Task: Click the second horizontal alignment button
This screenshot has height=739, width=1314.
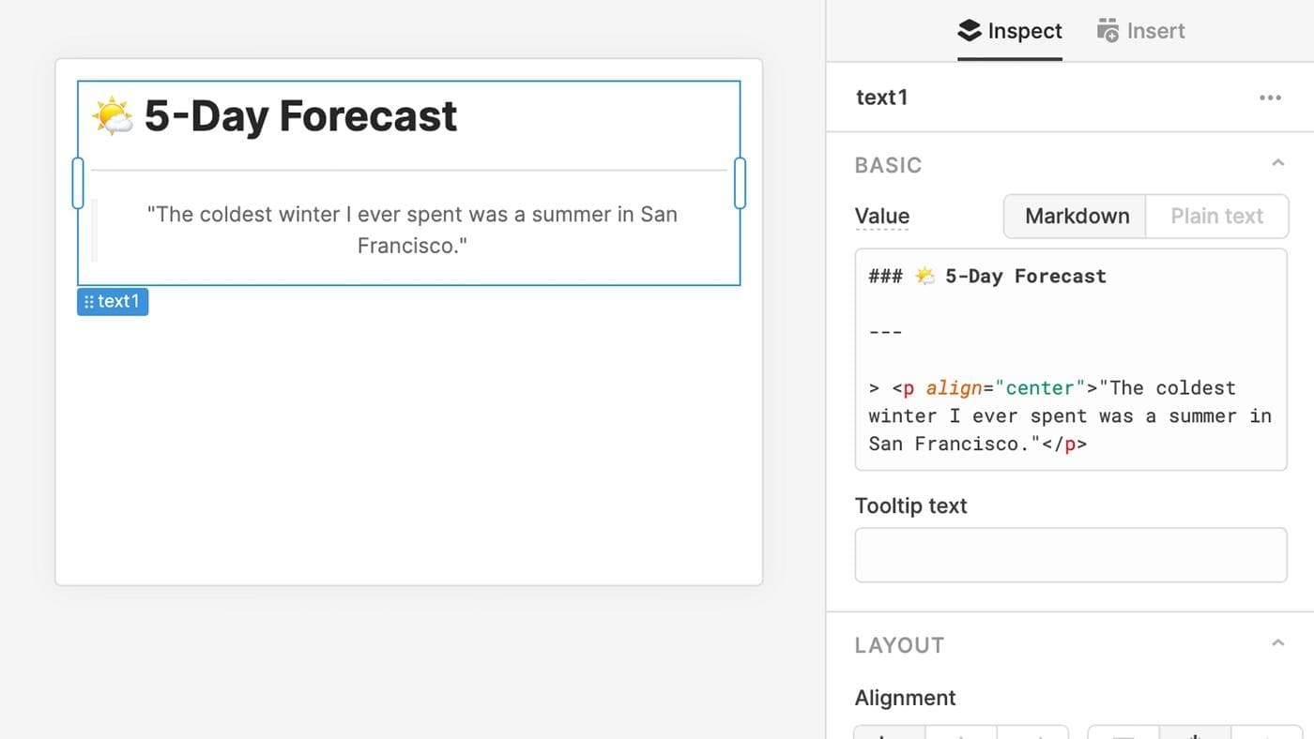Action: click(x=961, y=731)
